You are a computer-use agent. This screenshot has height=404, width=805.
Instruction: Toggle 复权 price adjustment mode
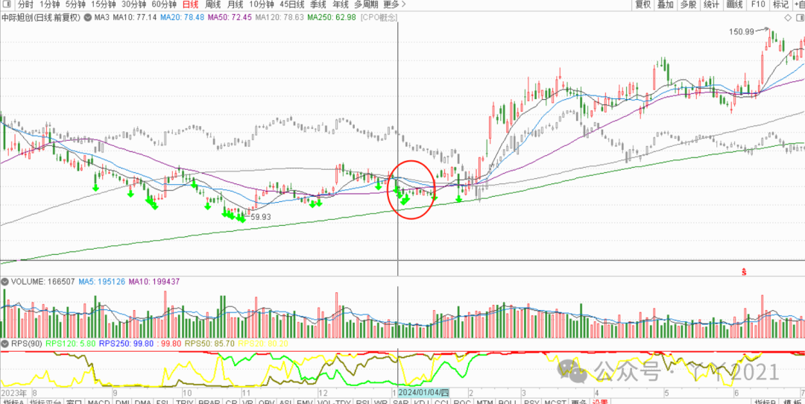(x=643, y=4)
